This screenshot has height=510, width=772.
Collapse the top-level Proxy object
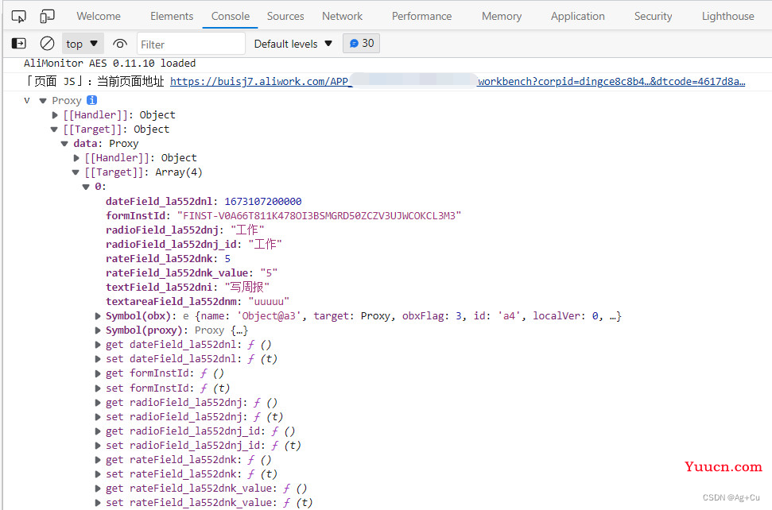pyautogui.click(x=43, y=101)
